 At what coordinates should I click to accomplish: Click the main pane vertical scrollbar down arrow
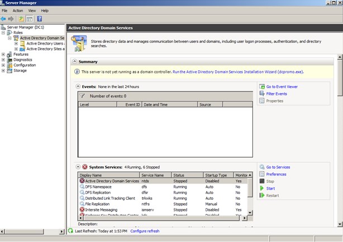[x=340, y=224]
